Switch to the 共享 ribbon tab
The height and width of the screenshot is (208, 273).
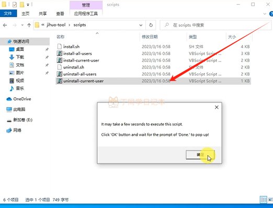(x=43, y=14)
